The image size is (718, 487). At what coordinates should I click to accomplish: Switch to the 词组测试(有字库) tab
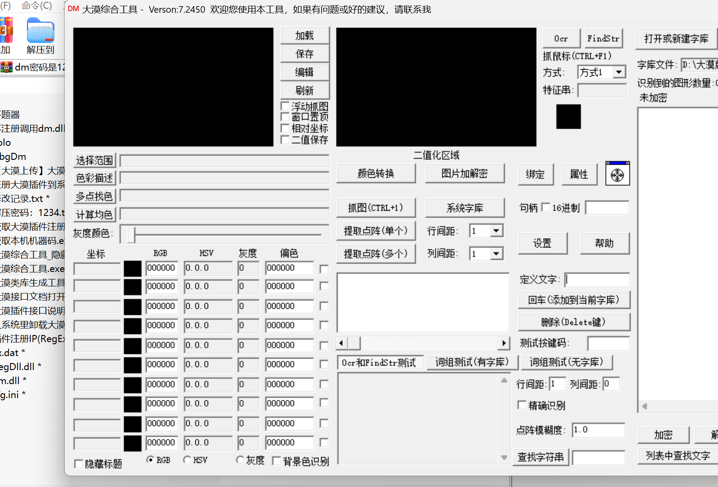tap(472, 362)
